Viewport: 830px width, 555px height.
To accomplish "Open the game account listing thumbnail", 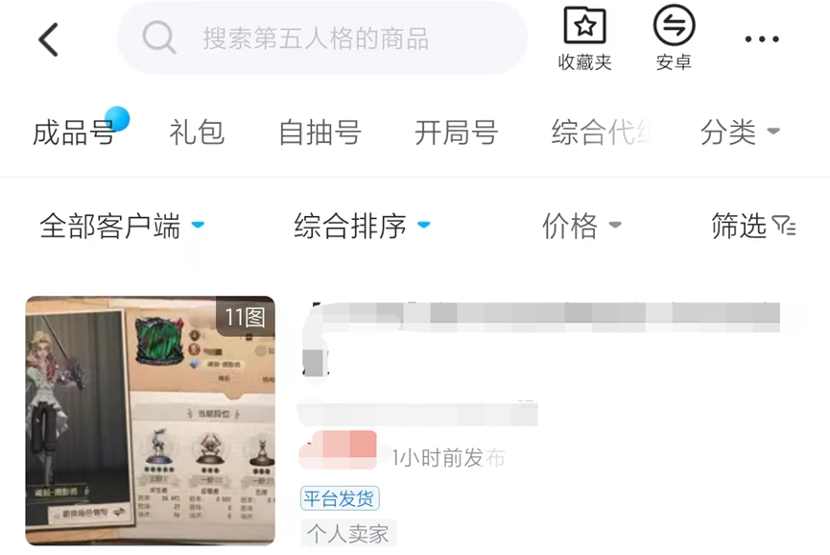I will [x=151, y=421].
